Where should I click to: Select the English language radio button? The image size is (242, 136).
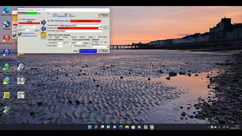click(53, 37)
